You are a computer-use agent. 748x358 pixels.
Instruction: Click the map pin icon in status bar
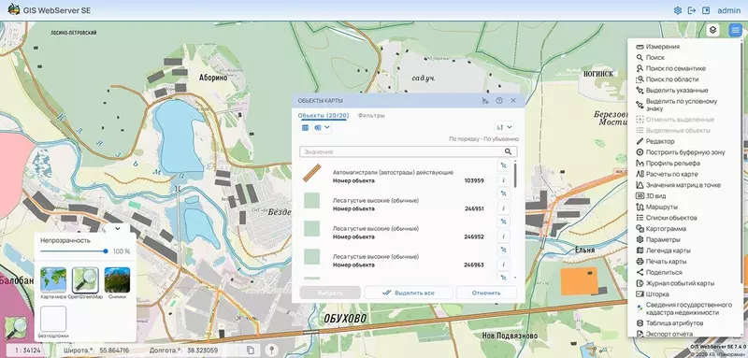[x=271, y=350]
